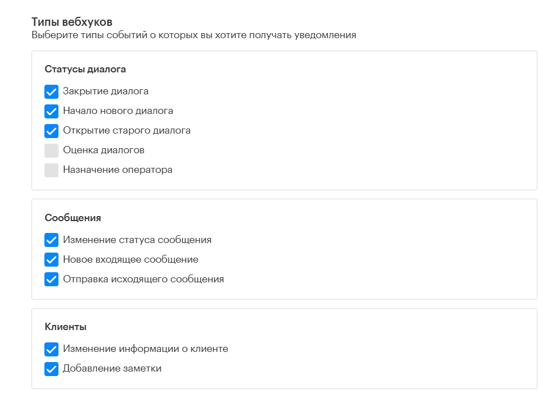Uncheck Открытие старого диалога
Screen dimensions: 543x403
[x=51, y=130]
